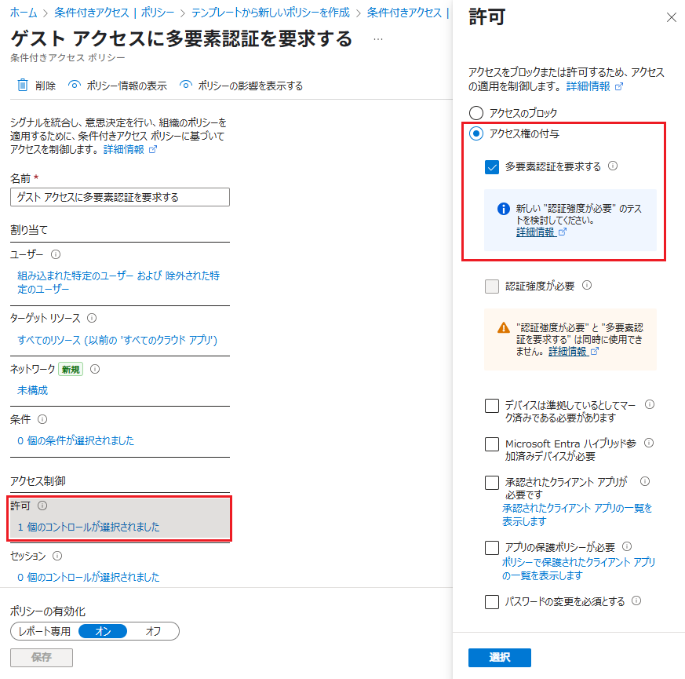Check デバイスは準拠しているとしてマーク済み checkbox
685x679 pixels.
click(492, 406)
